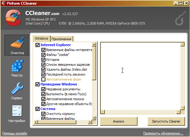Switch to the Приложения tab
190x137 pixels.
61,39
